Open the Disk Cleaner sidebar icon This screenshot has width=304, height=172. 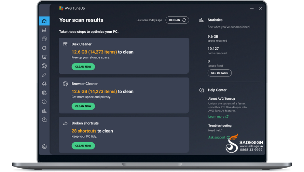44,57
